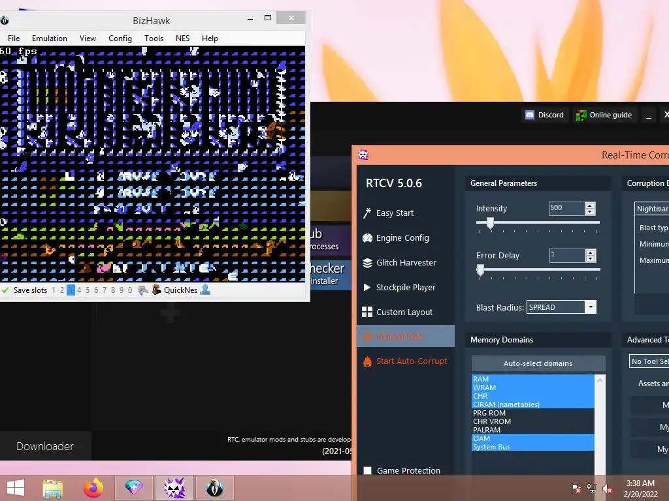This screenshot has height=501, width=669.
Task: Click the muted speaker tray icon
Action: pos(608,489)
